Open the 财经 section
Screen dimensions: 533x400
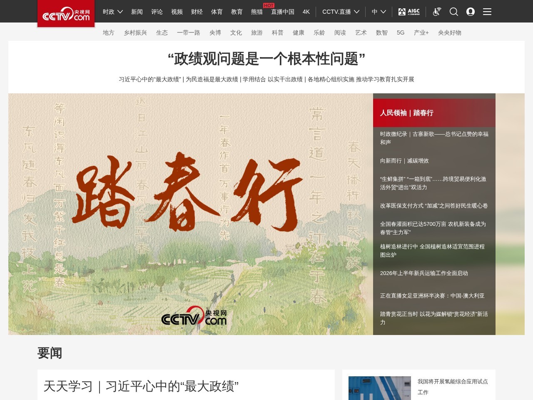[x=197, y=12]
